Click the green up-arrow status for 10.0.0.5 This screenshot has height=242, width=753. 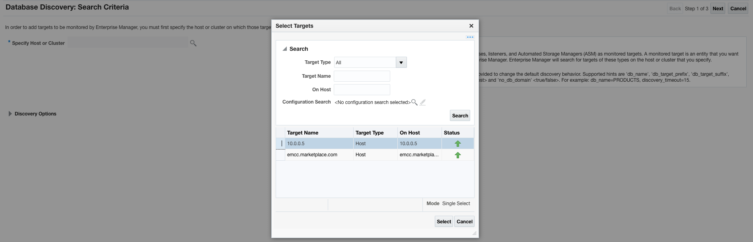coord(457,144)
